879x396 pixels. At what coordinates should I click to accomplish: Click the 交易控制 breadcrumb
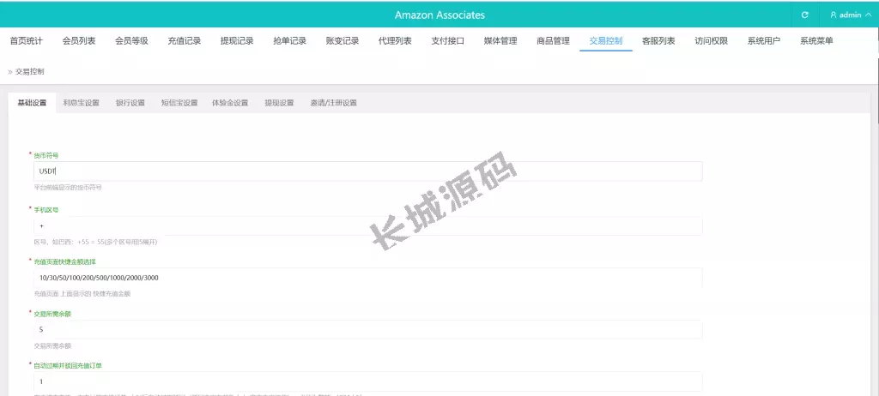pyautogui.click(x=30, y=72)
